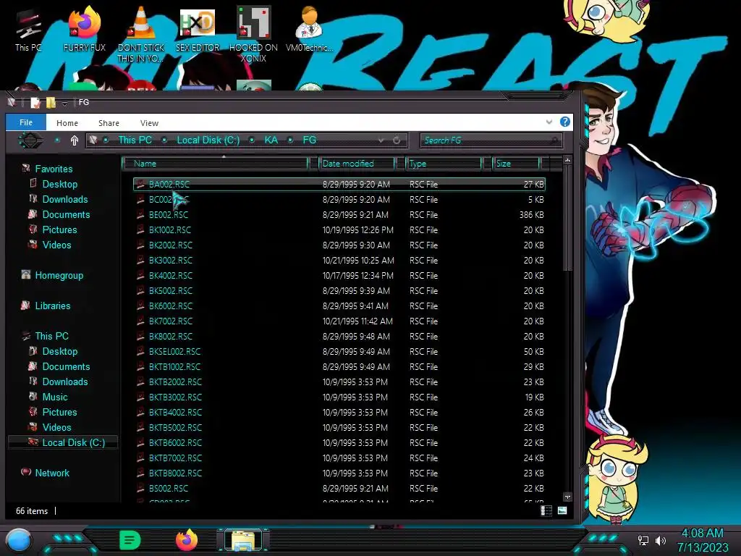Click KA in the breadcrumb path

coord(271,140)
